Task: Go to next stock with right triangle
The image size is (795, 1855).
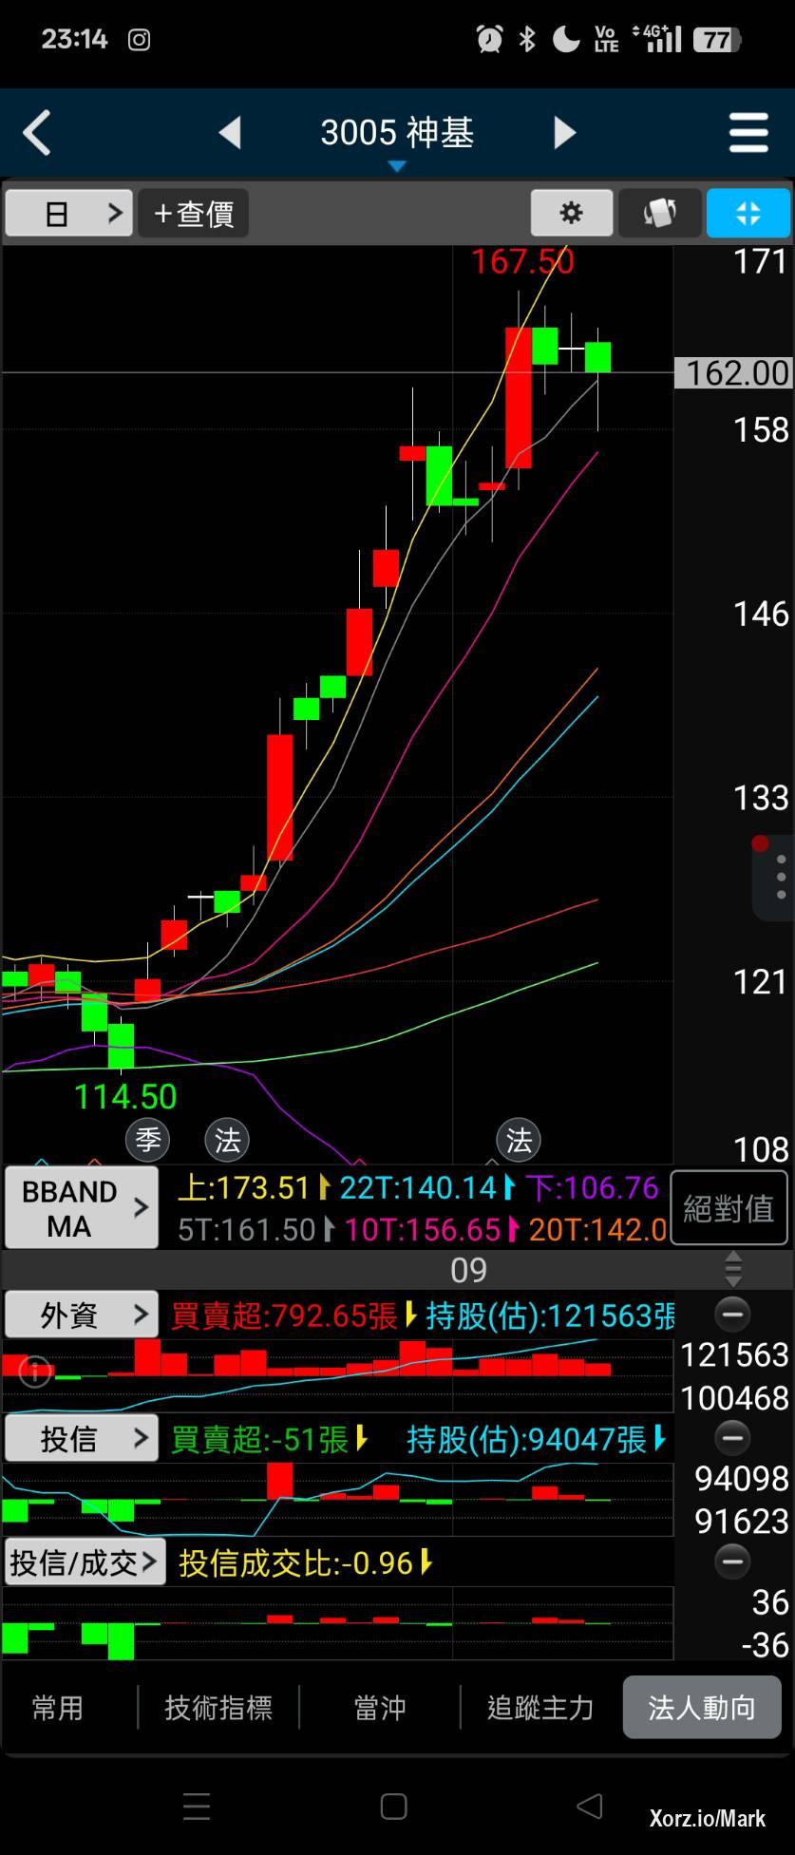Action: click(564, 133)
